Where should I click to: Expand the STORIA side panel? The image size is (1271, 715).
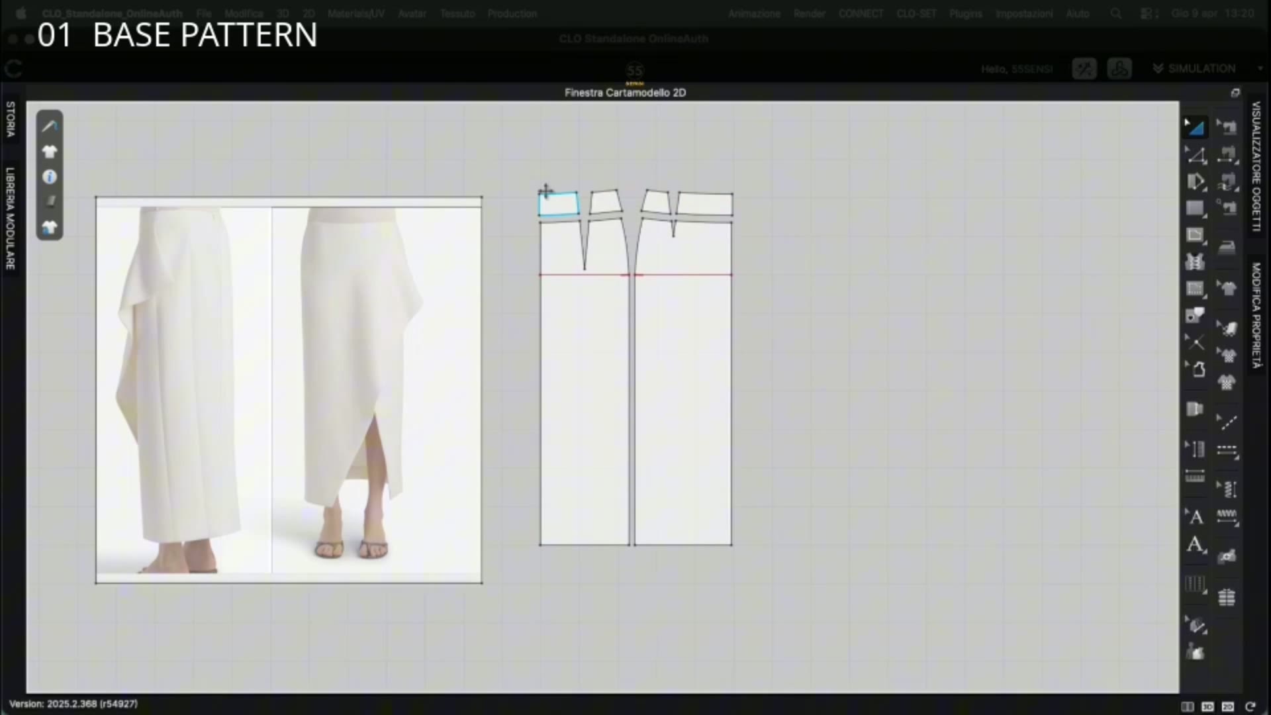click(x=11, y=119)
